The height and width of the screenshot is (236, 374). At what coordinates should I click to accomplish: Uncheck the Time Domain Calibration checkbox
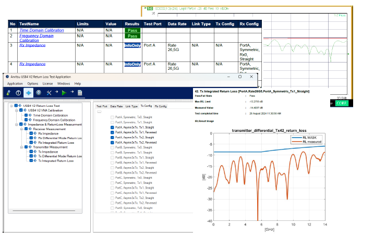pyautogui.click(x=26, y=116)
